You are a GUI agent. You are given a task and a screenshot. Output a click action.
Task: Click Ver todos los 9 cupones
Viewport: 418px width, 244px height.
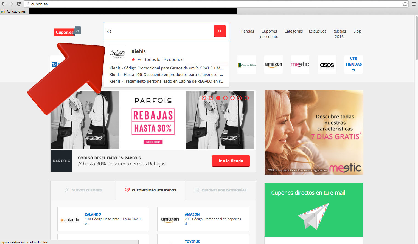click(x=160, y=60)
